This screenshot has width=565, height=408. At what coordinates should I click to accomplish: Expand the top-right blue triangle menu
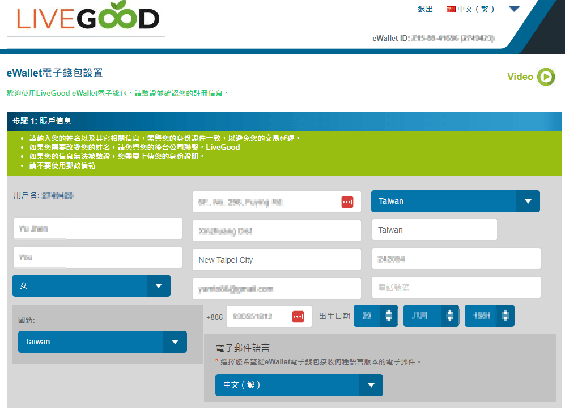click(514, 9)
